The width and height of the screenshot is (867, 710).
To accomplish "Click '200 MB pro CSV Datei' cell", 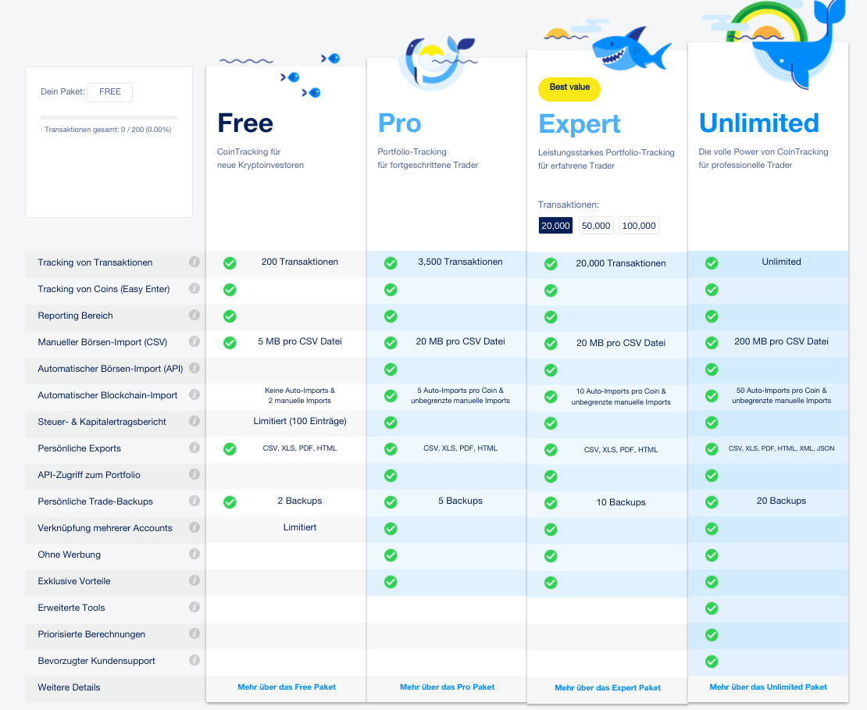I will pos(781,341).
